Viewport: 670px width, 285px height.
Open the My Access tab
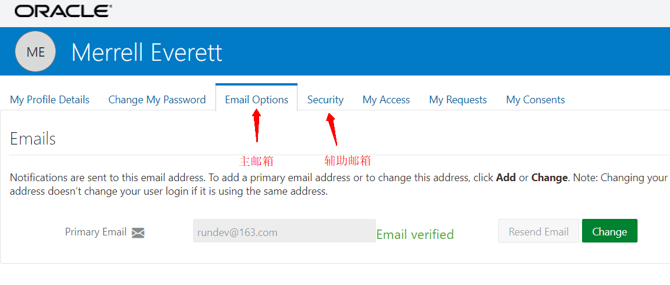pos(386,100)
